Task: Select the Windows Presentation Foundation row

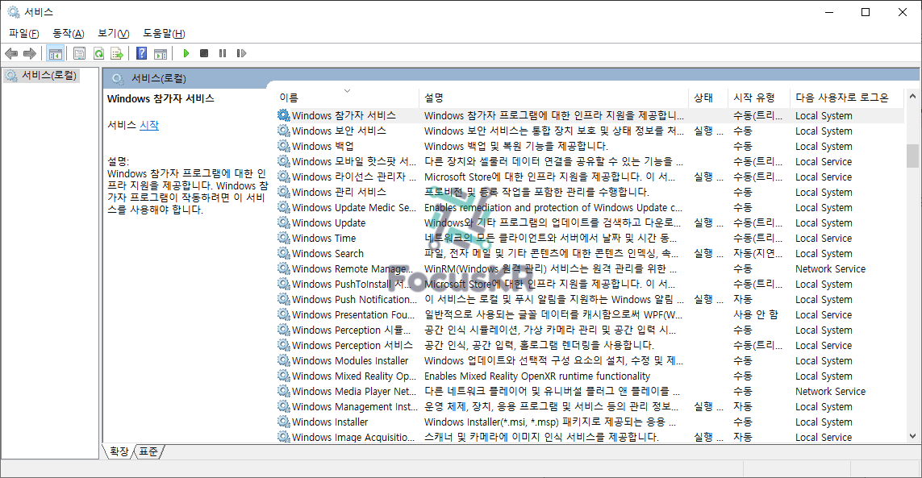Action: (590, 314)
